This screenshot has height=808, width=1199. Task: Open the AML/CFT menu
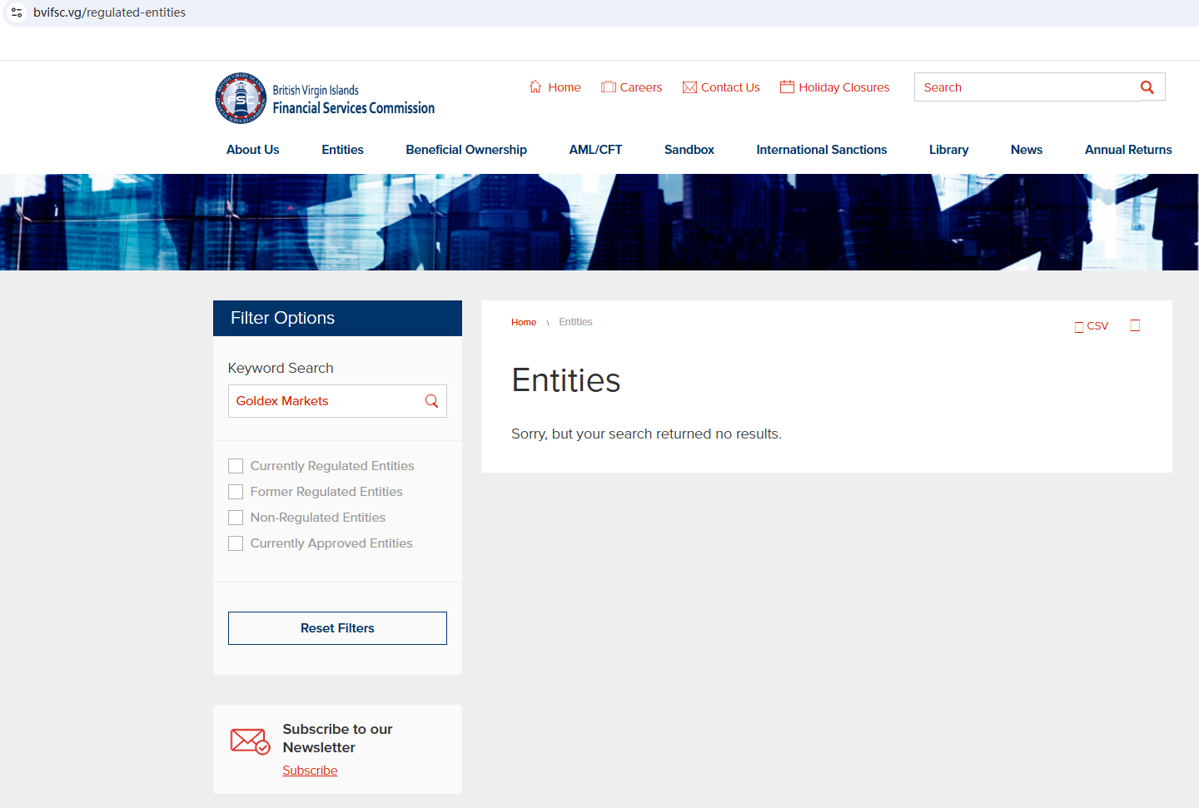(595, 150)
